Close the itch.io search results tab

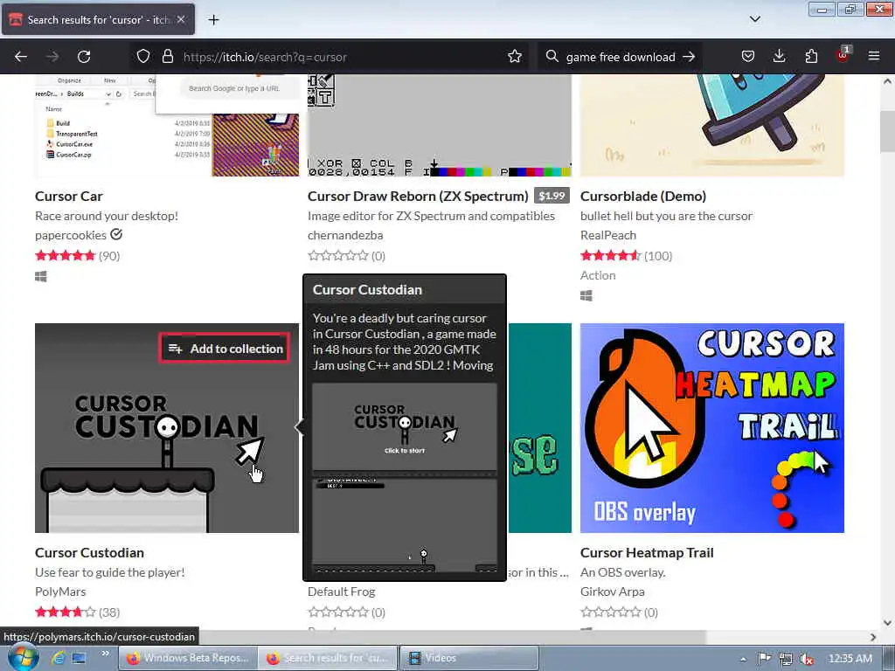pos(181,19)
